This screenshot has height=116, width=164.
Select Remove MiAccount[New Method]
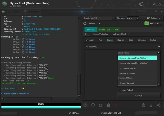click(x=137, y=58)
